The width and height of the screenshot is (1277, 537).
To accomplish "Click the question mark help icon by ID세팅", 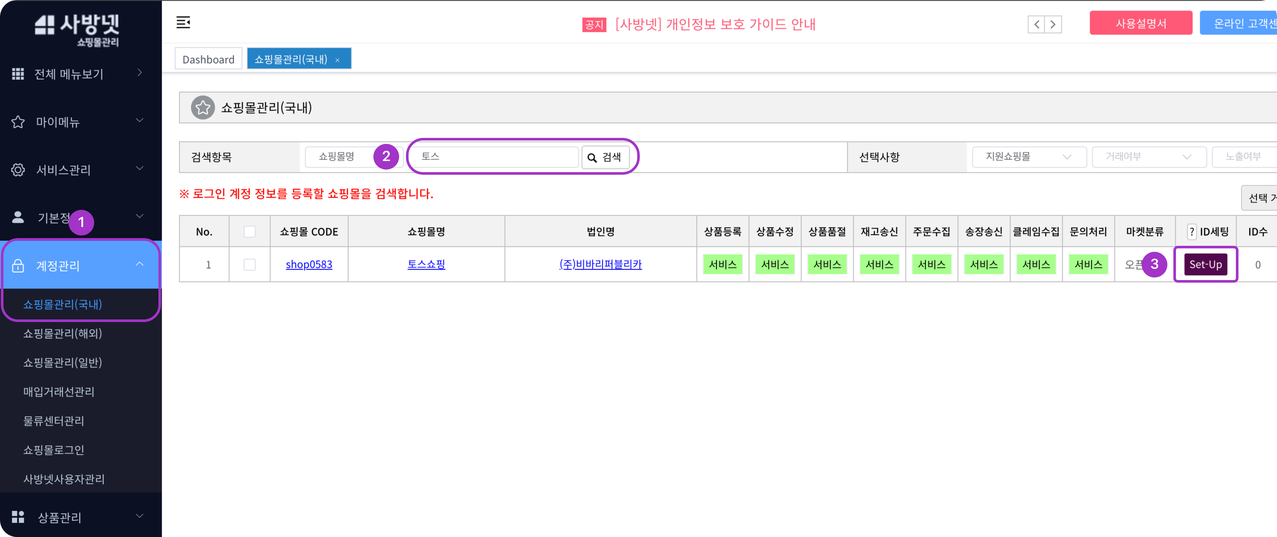I will tap(1192, 232).
